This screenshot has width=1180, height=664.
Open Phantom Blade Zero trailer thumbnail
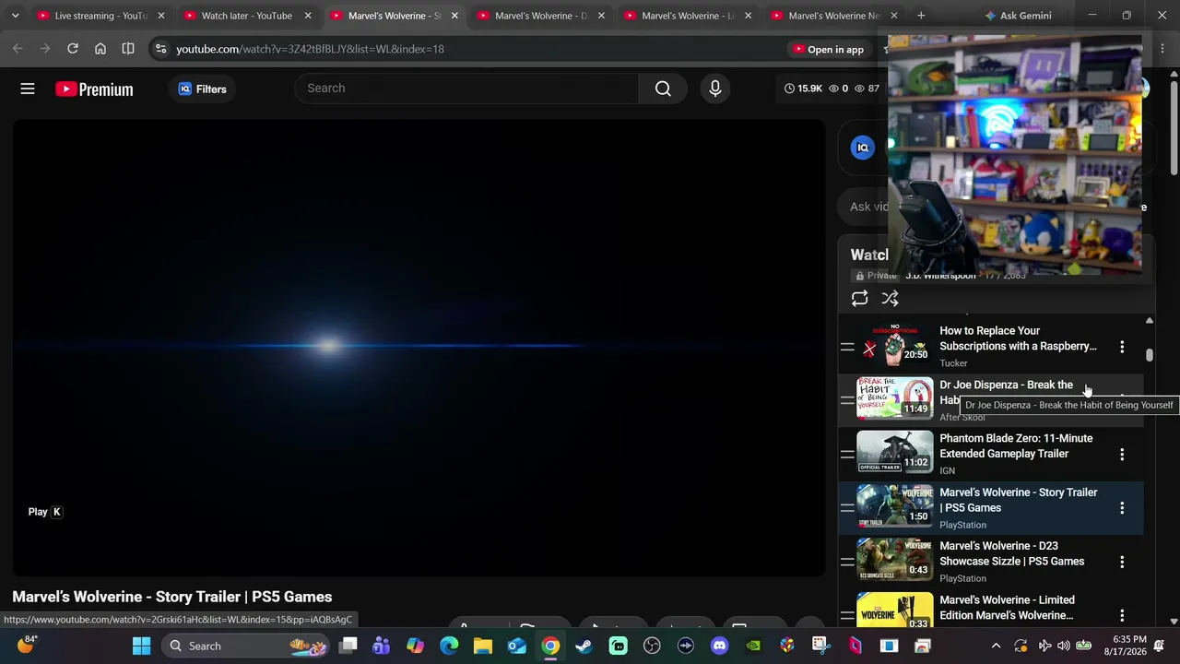pyautogui.click(x=894, y=453)
